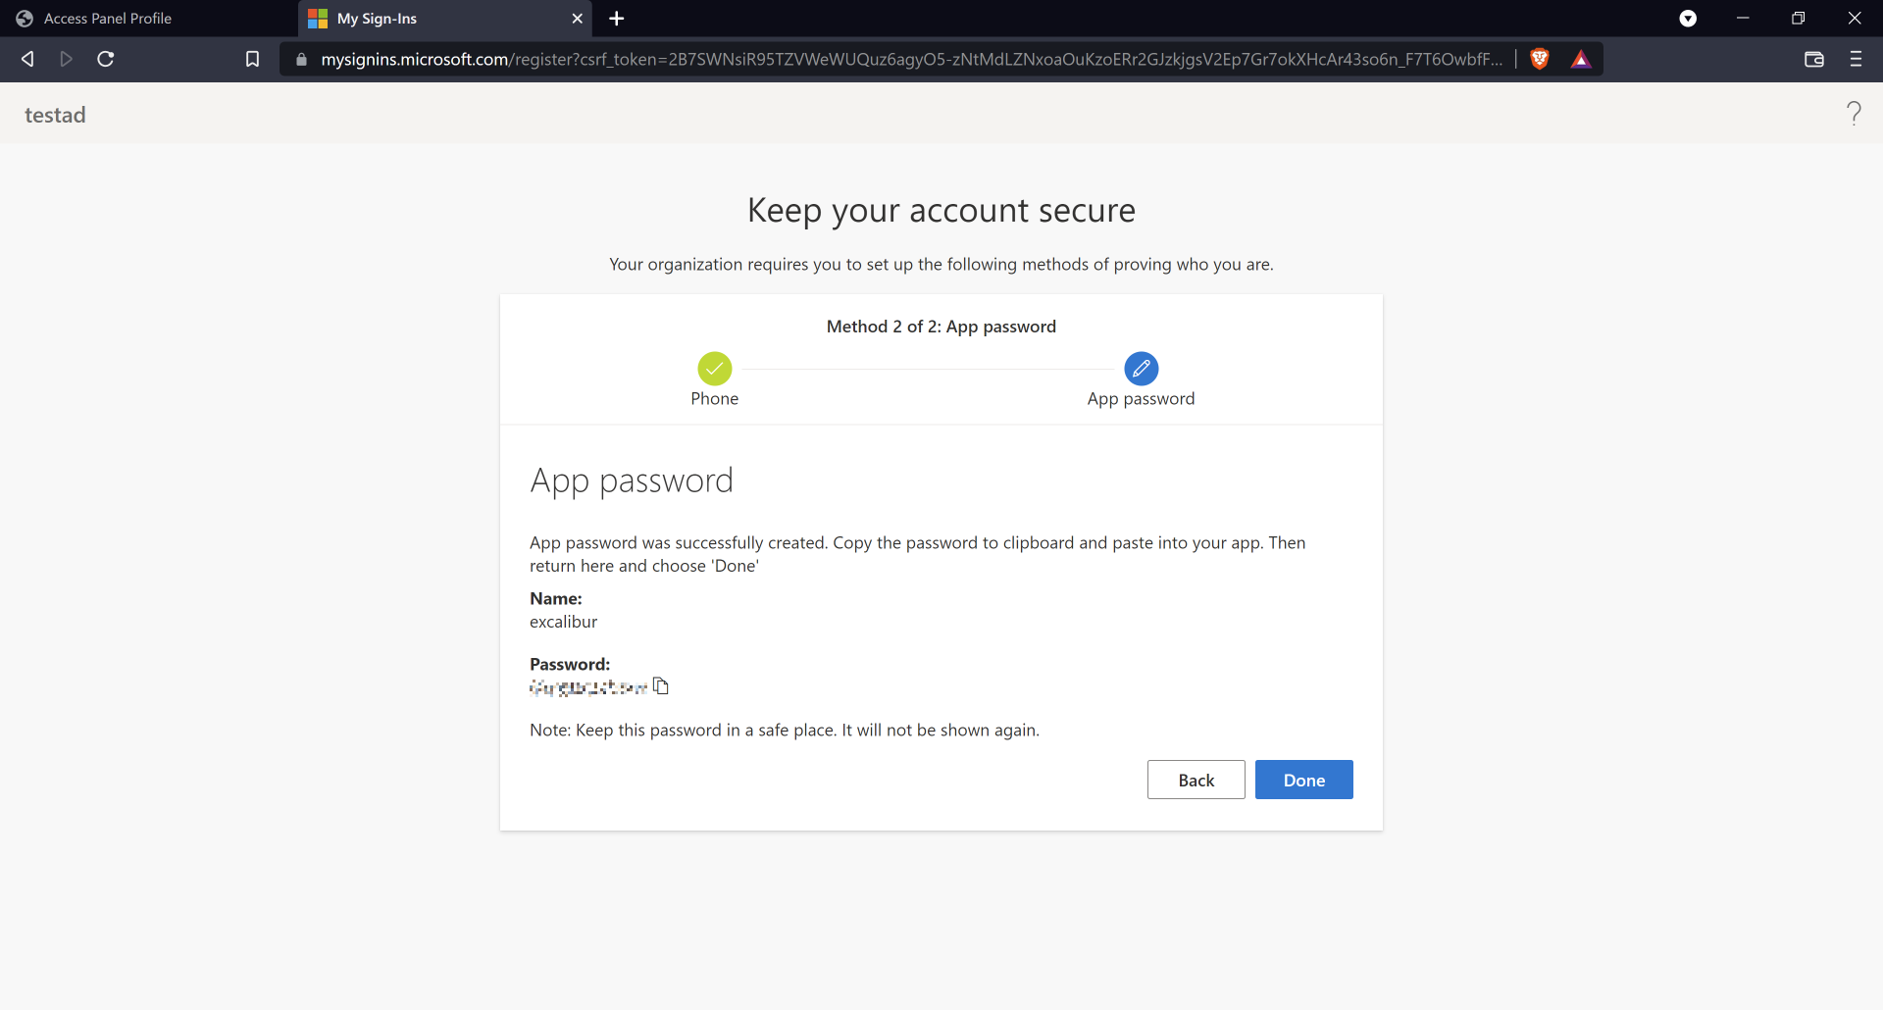Click the Brave Shields lion icon

click(x=1540, y=59)
